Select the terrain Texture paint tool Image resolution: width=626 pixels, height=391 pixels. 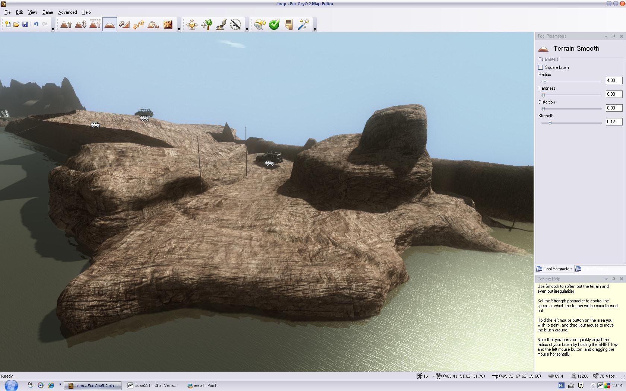coord(168,25)
